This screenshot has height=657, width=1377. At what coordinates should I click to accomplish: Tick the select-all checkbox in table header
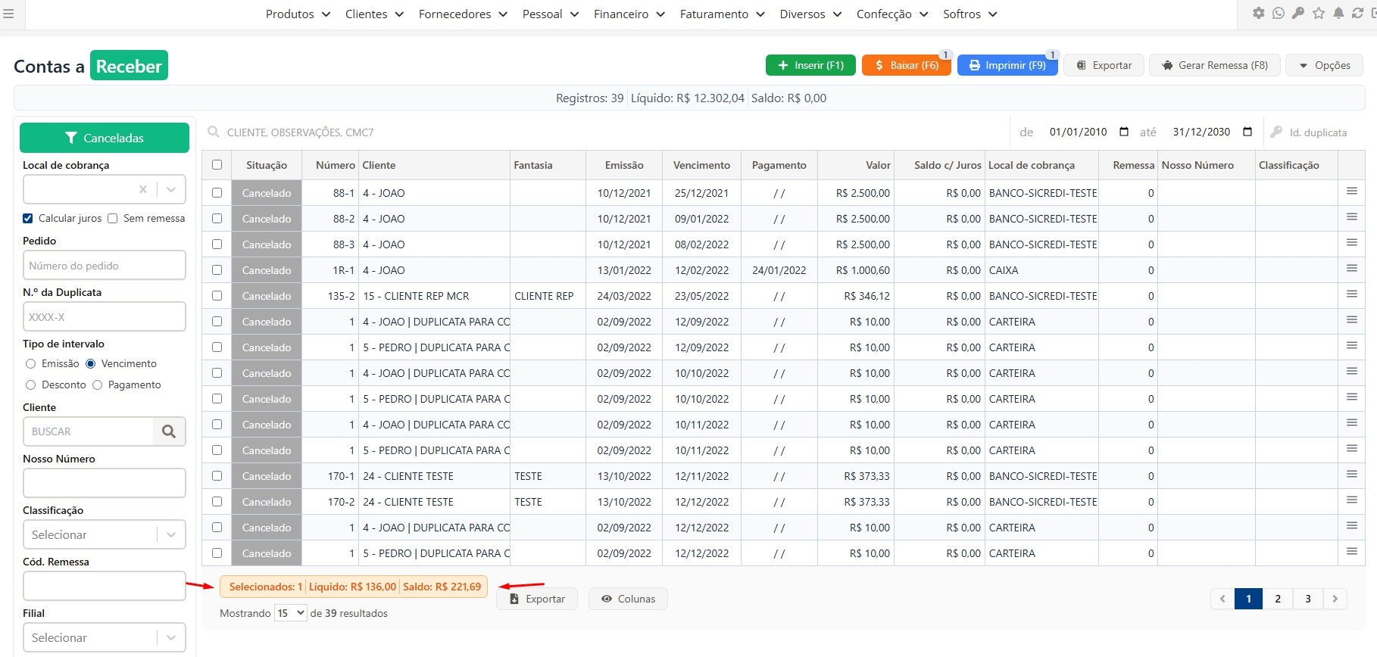(x=217, y=165)
